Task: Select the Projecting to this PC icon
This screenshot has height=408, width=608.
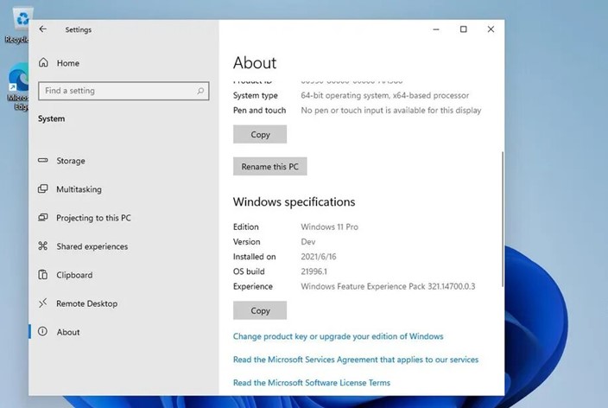Action: [x=42, y=217]
